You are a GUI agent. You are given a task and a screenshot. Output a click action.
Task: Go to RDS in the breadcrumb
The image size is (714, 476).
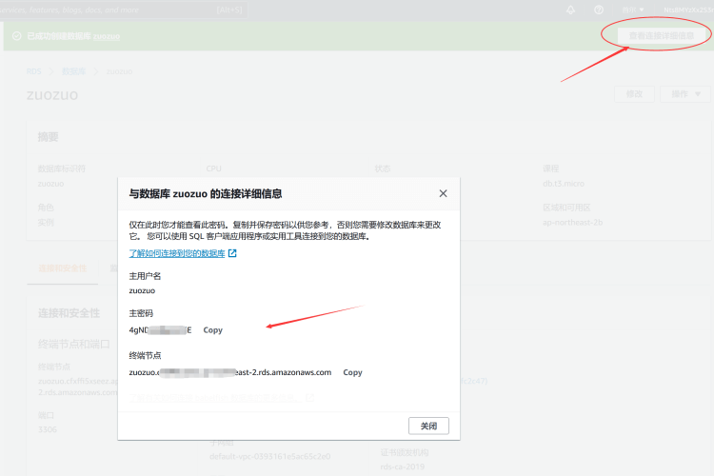(x=33, y=70)
